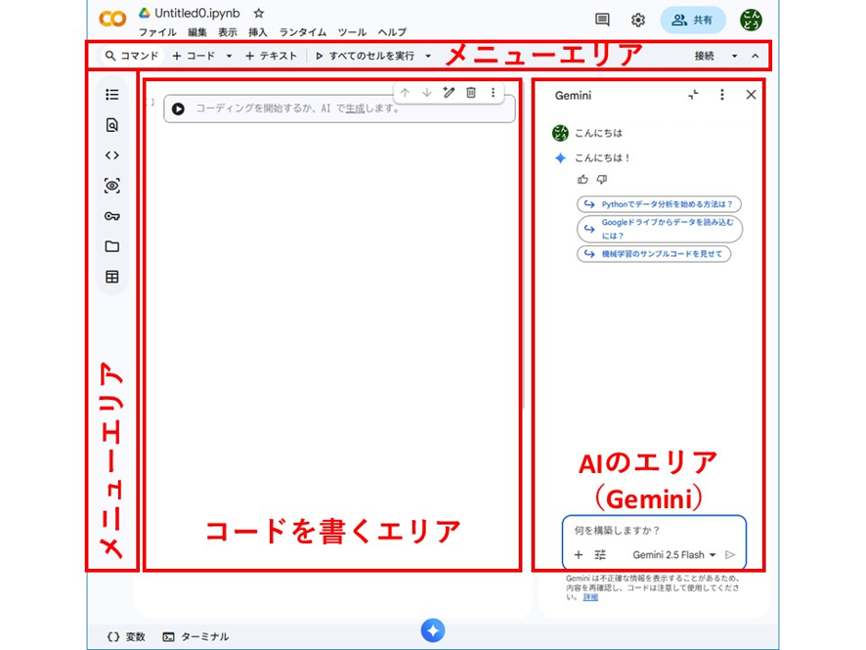Open more cell actions three-dot menu
The height and width of the screenshot is (650, 866).
pos(494,93)
